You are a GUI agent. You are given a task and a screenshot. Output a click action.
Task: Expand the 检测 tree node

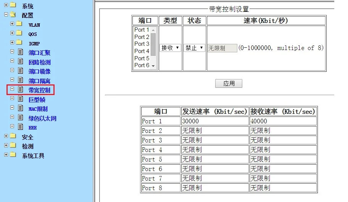[6, 145]
